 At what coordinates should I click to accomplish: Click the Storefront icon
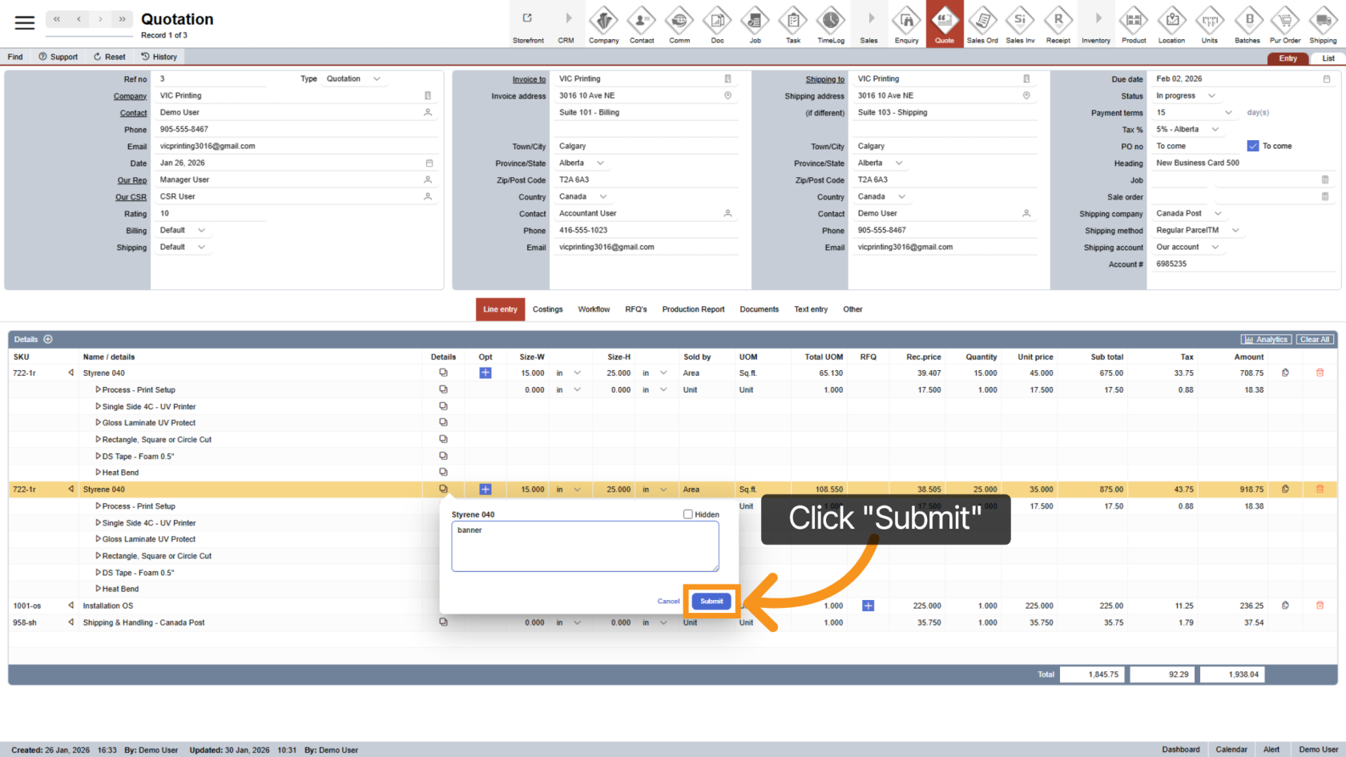click(528, 24)
